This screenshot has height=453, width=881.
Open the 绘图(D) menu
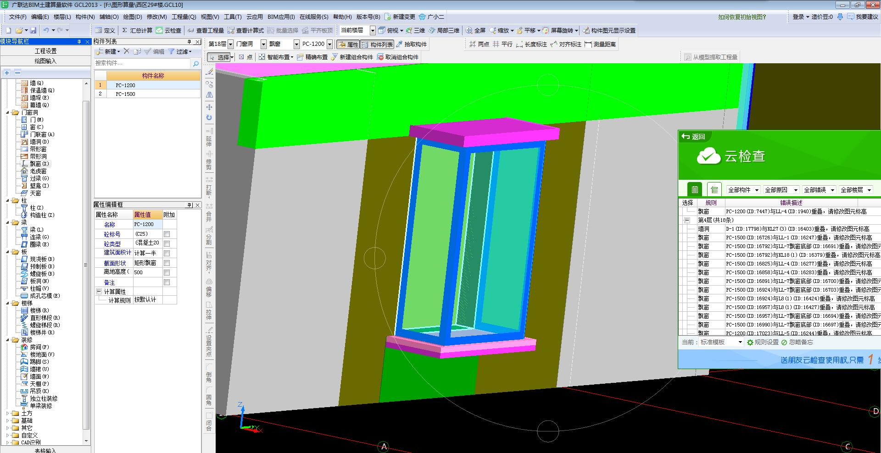click(x=133, y=17)
